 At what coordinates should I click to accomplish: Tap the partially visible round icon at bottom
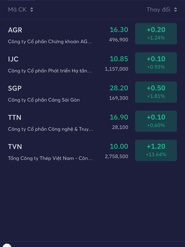pos(7,246)
